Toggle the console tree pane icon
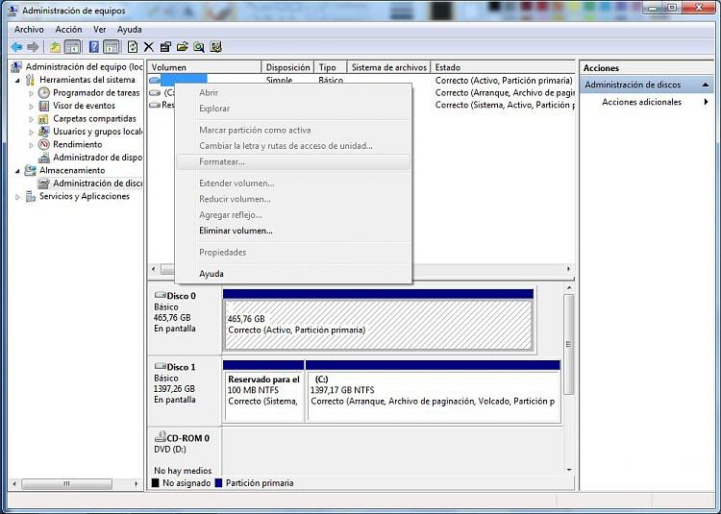 point(73,47)
